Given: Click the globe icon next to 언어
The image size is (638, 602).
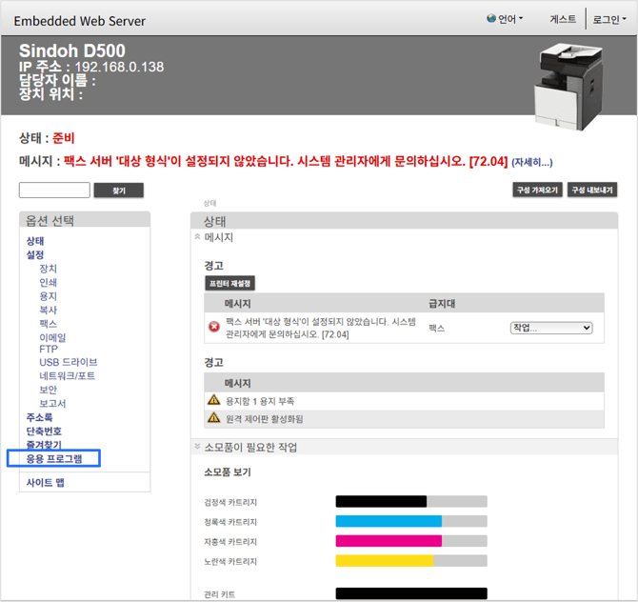Looking at the screenshot, I should click(491, 18).
